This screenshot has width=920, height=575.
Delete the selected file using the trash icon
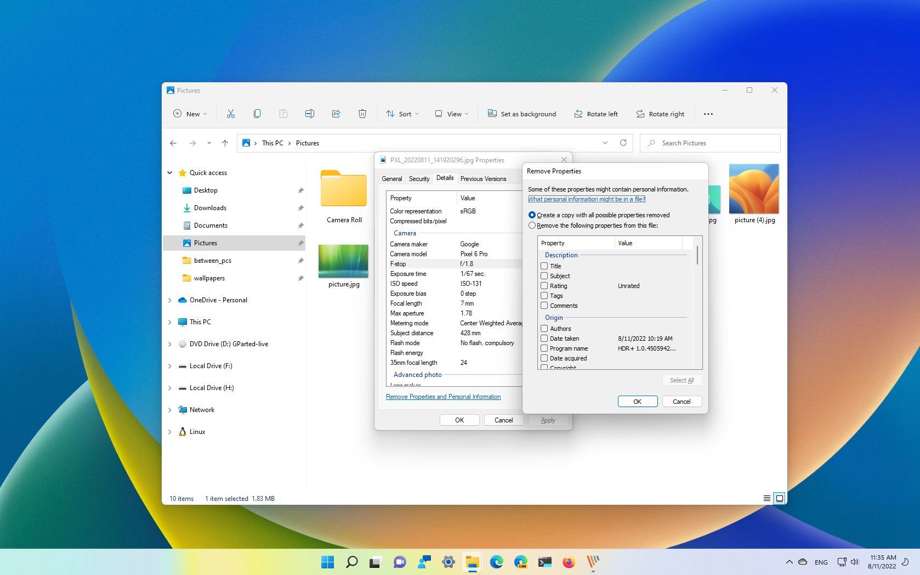(362, 114)
